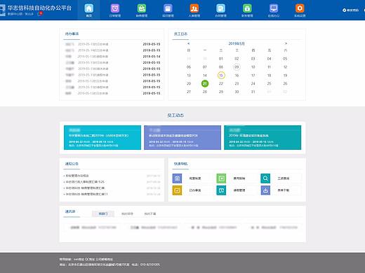Open the blue-purple project management nav icon
Image resolution: width=365 pixels, height=273 pixels.
point(168,8)
